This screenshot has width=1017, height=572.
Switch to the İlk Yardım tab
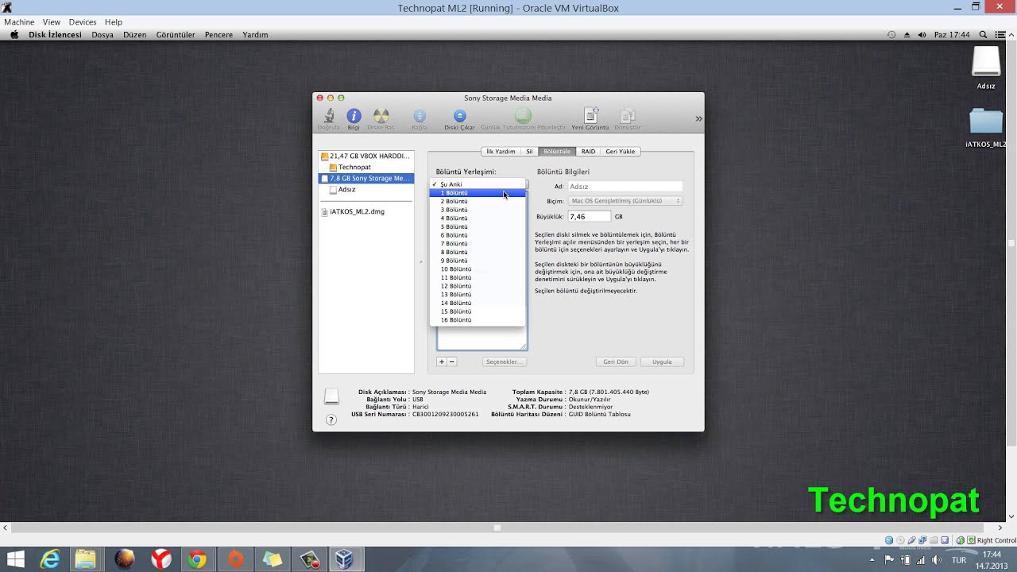click(501, 151)
